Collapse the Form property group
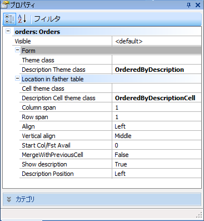This screenshot has height=221, width=204. click(17, 50)
